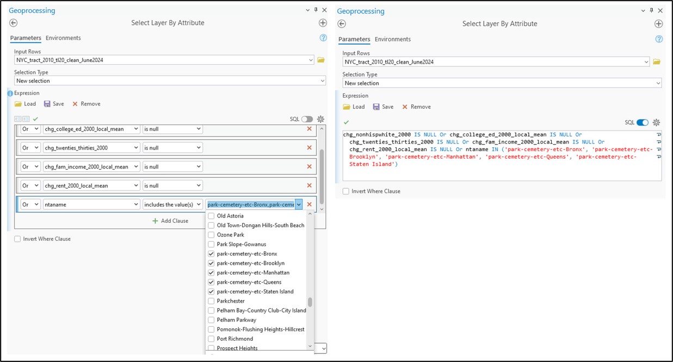Remove the ntaname clause using its red X
This screenshot has height=362, width=673.
click(310, 204)
